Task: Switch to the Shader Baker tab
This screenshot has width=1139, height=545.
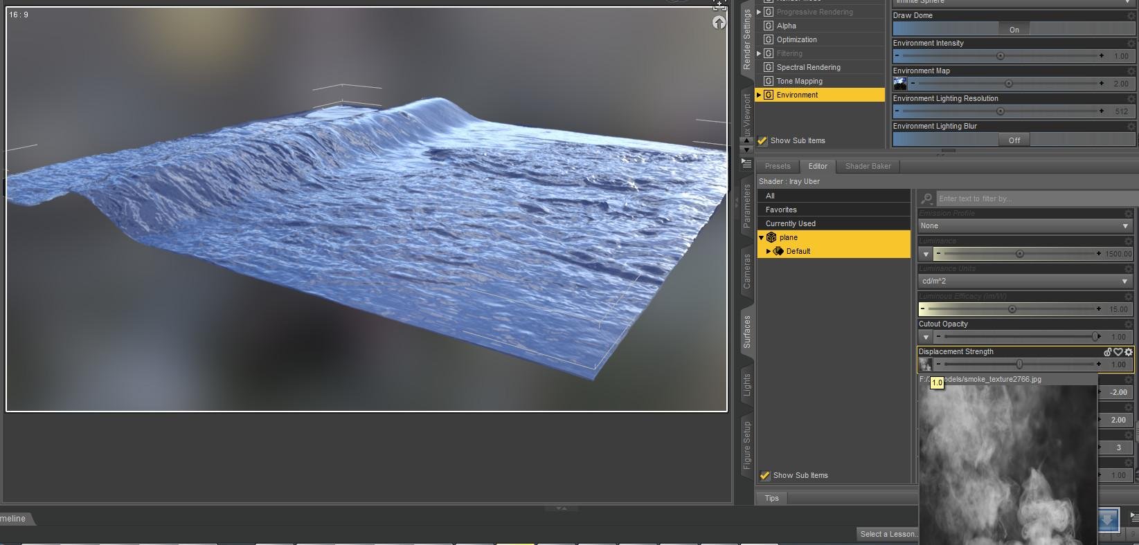Action: (x=868, y=166)
